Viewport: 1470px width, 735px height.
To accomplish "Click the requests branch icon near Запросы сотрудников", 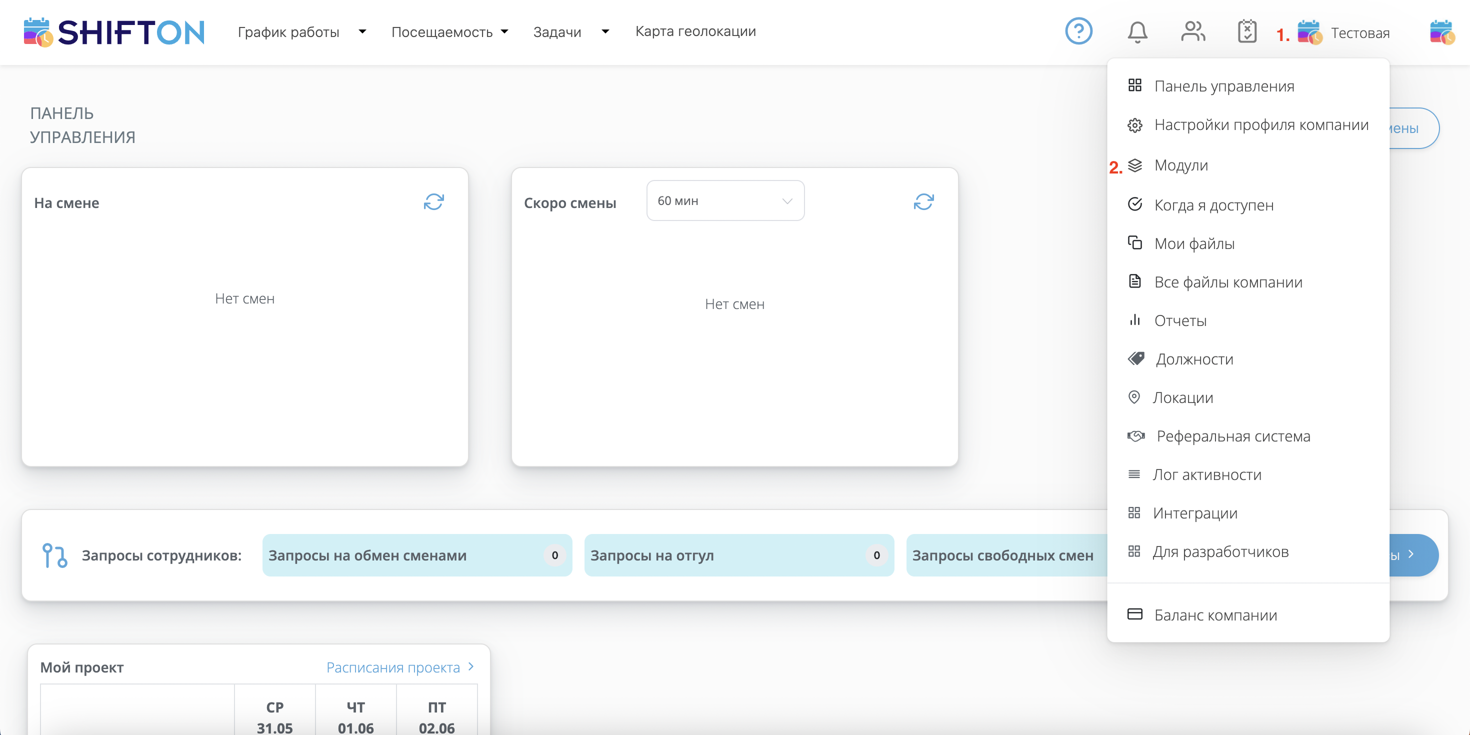I will [55, 555].
